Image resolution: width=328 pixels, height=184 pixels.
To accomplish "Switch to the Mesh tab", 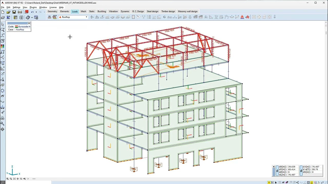I will point(84,11).
